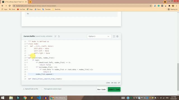Screen dimensions: 179x100
Task: Open the buffer history clock icon
Action: [x=59, y=36]
